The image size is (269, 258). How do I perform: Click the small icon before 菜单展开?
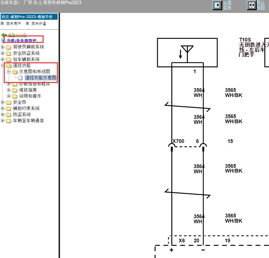pyautogui.click(x=2, y=23)
